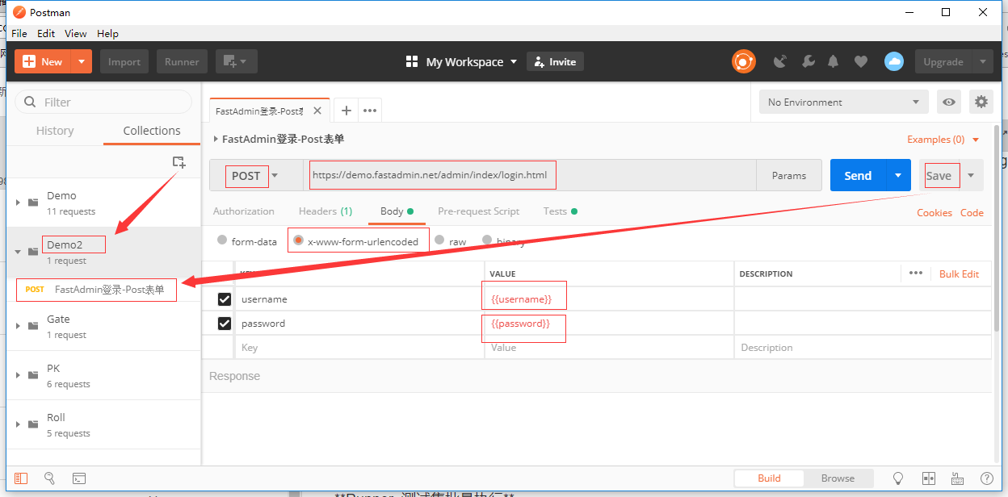The height and width of the screenshot is (497, 1008).
Task: Choose the raw body radio option
Action: (440, 240)
